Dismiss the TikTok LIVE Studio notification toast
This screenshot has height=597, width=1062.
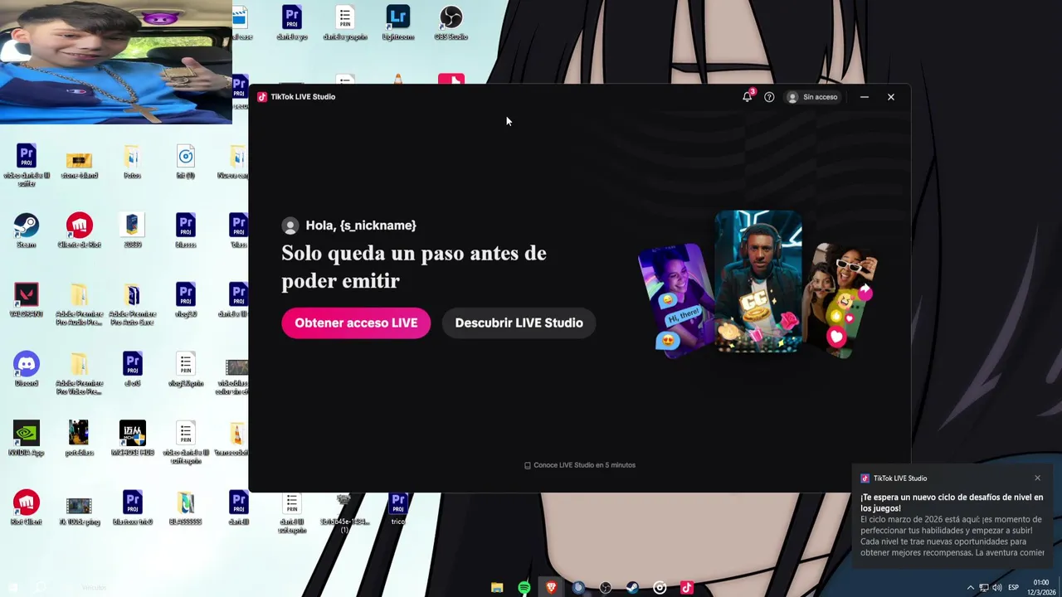pyautogui.click(x=1037, y=478)
